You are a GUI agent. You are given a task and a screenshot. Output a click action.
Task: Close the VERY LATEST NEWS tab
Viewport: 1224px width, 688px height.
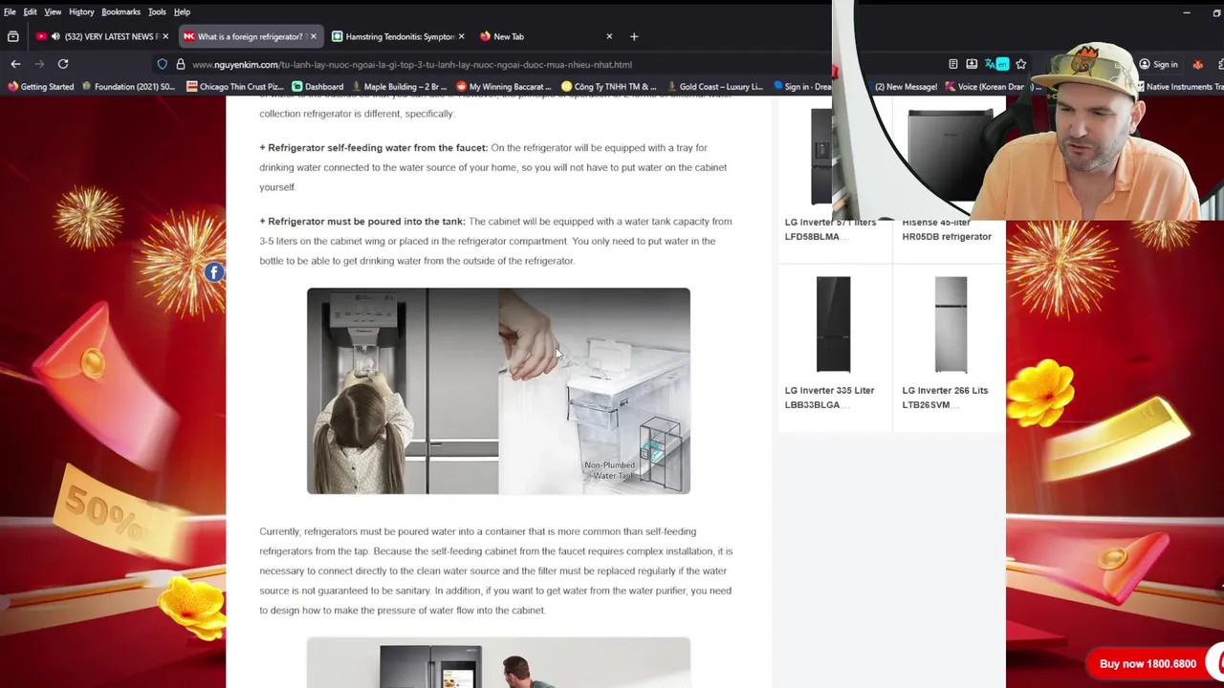[x=165, y=36]
